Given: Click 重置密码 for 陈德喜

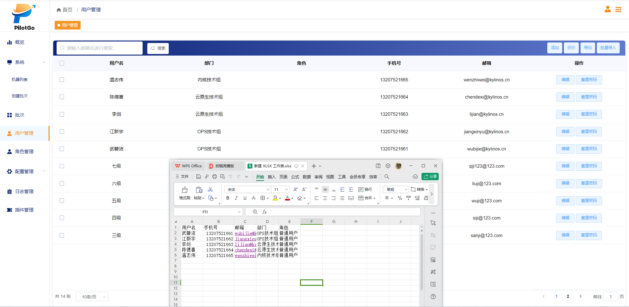Looking at the screenshot, I should tap(588, 97).
